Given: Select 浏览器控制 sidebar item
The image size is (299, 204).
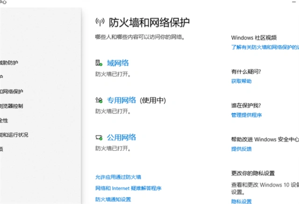Looking at the screenshot, I should [11, 106].
